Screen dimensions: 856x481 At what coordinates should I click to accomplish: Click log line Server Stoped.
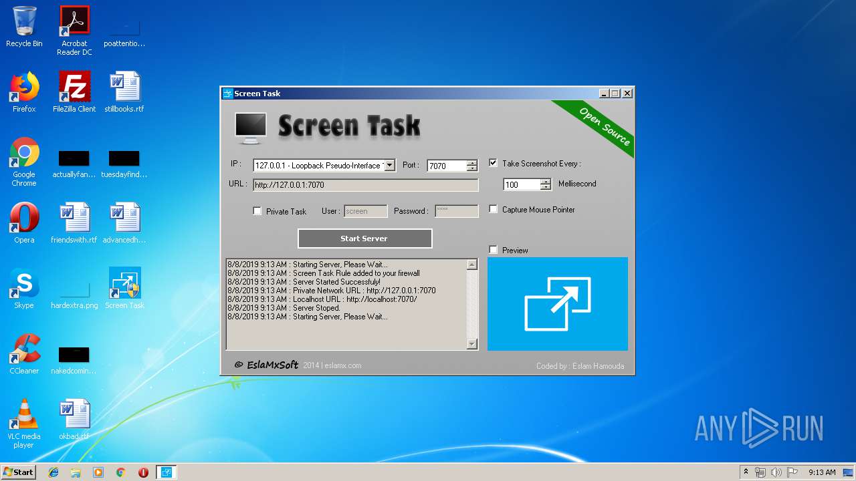pos(284,308)
